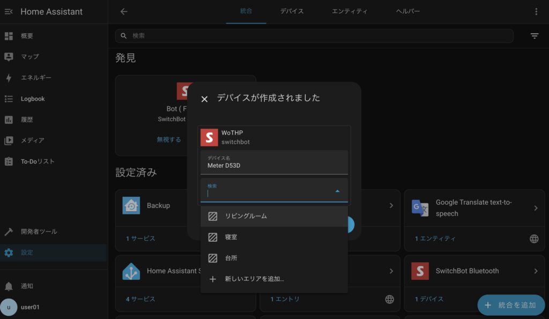Screen dimensions: 549x319
Task: Edit the デバイス名 Meter D53D field
Action: 274,162
